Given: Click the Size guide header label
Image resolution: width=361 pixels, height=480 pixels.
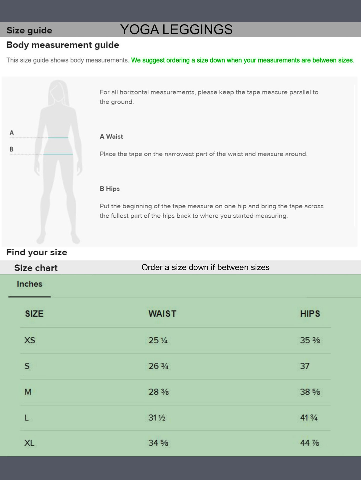Looking at the screenshot, I should coord(29,31).
